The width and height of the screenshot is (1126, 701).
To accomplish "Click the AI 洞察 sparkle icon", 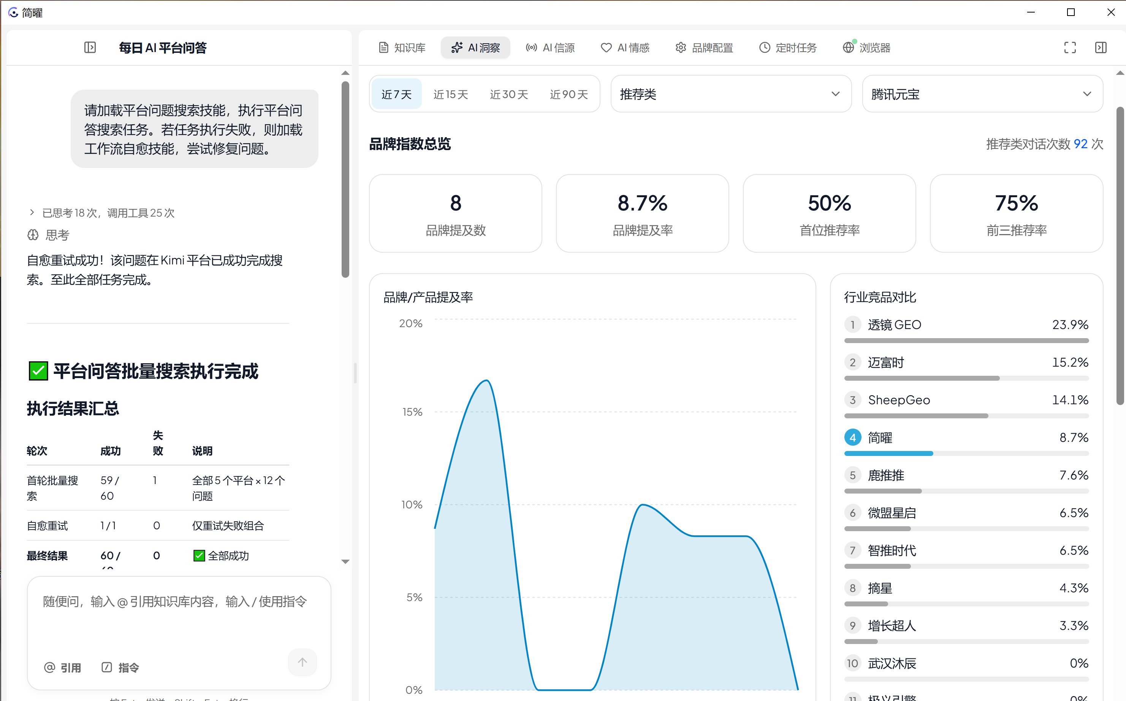I will 457,47.
